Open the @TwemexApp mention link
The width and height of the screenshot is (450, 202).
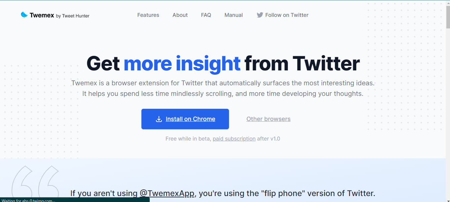click(167, 193)
